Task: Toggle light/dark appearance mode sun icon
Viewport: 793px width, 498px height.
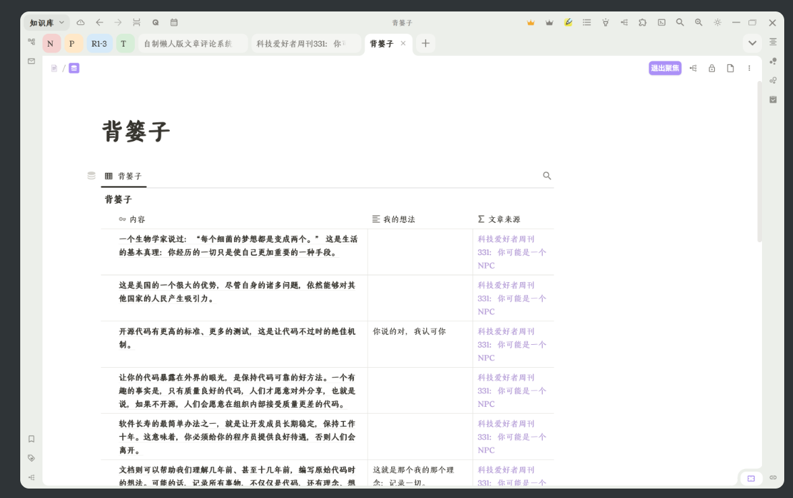Action: (717, 22)
